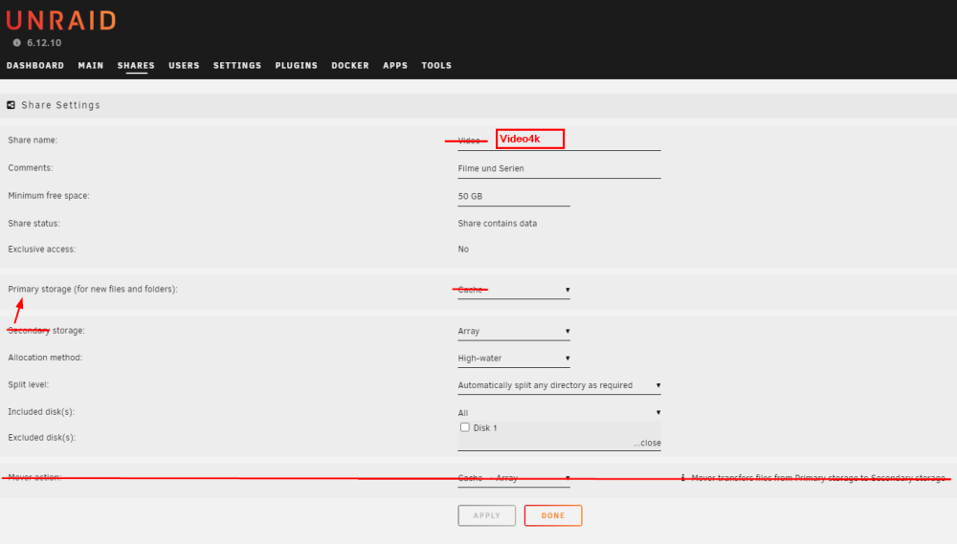Click the ...close link in disk list
This screenshot has height=544, width=957.
(647, 443)
